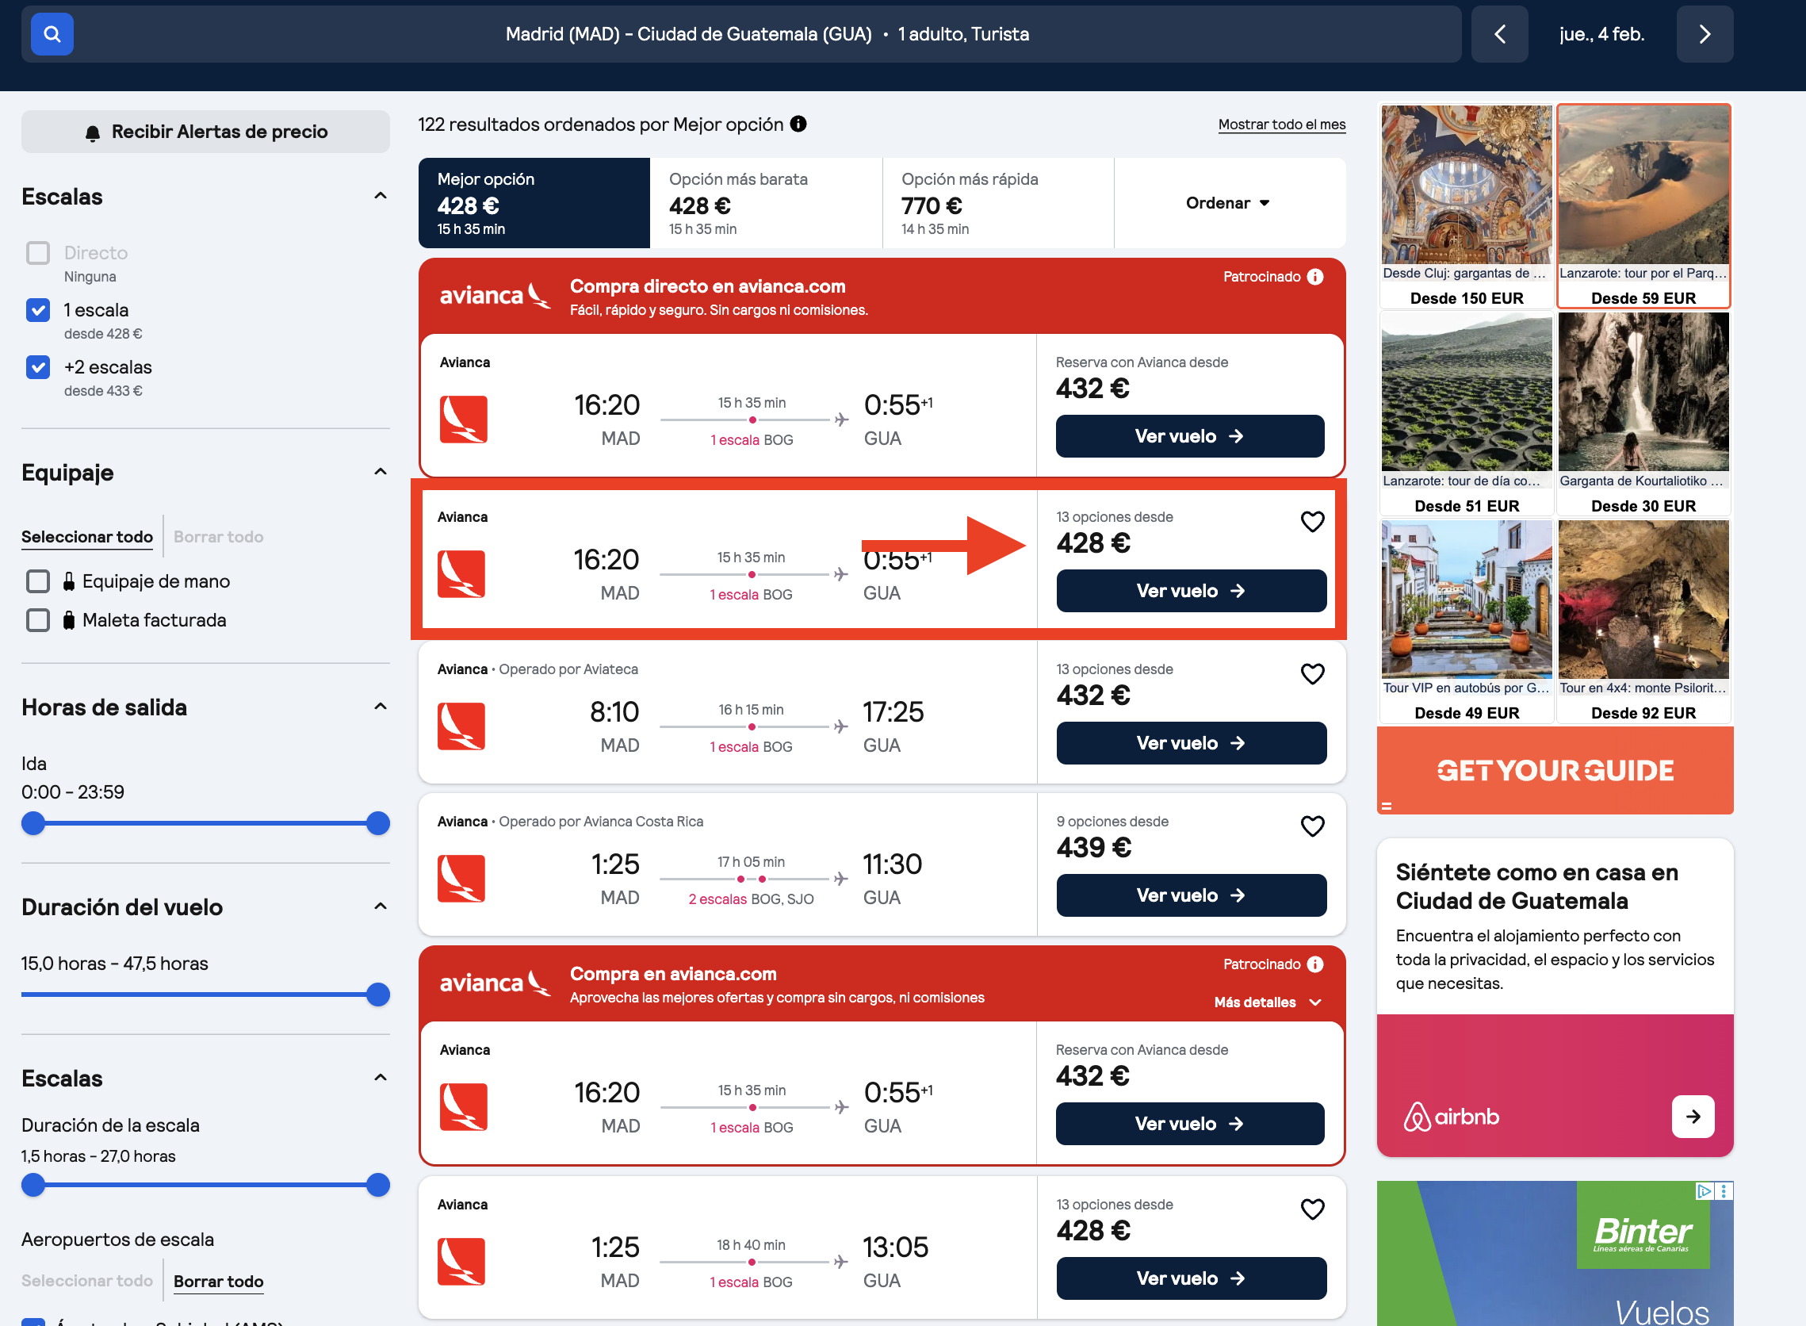Image resolution: width=1806 pixels, height=1326 pixels.
Task: Click Seleccionar todo under Equipaje
Action: pos(86,537)
